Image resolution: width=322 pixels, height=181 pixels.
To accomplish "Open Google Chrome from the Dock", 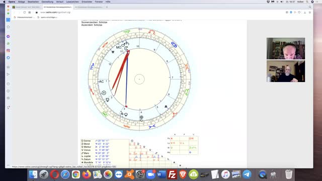I will [x=76, y=174].
